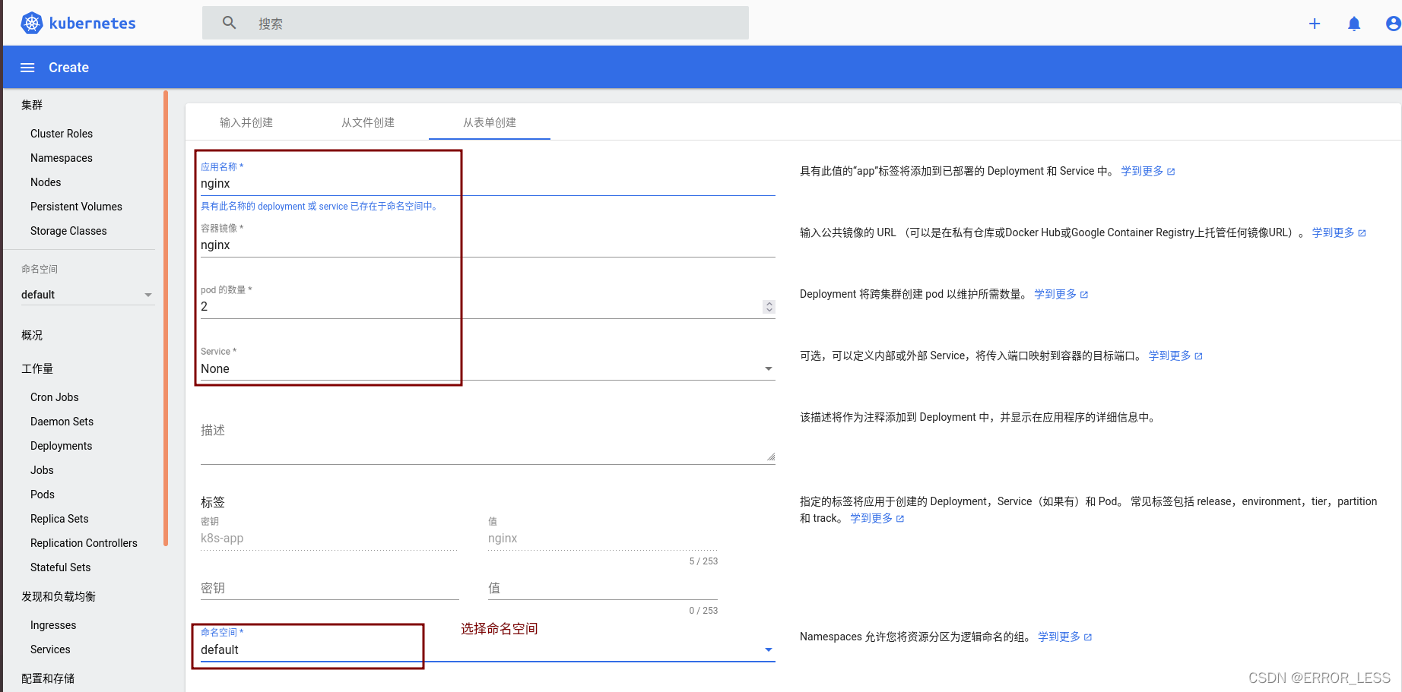Click external link icon beside pod count help
1402x692 pixels.
pyautogui.click(x=1084, y=295)
